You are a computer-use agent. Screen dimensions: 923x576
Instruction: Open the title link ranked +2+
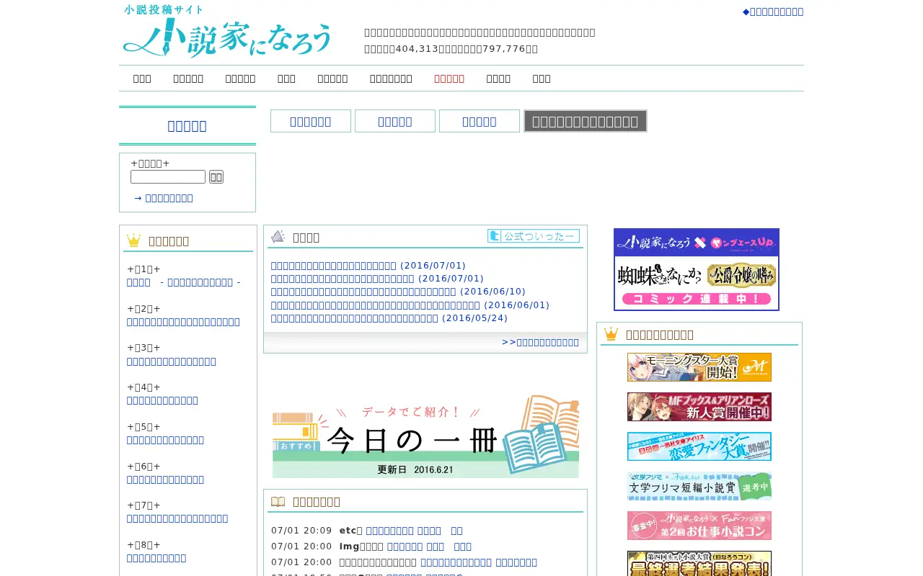tap(183, 322)
